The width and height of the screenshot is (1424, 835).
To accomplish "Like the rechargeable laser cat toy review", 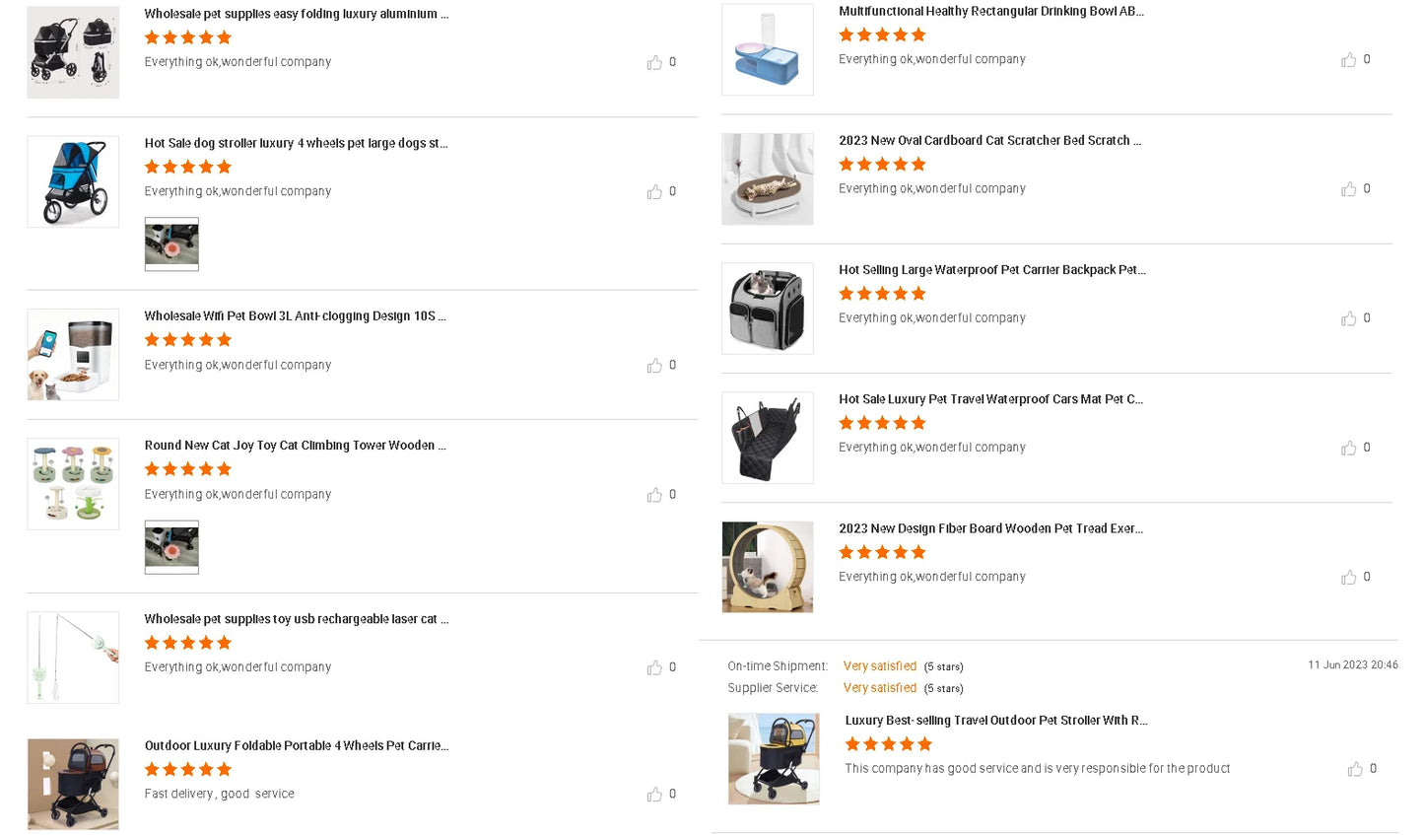I will pos(654,668).
